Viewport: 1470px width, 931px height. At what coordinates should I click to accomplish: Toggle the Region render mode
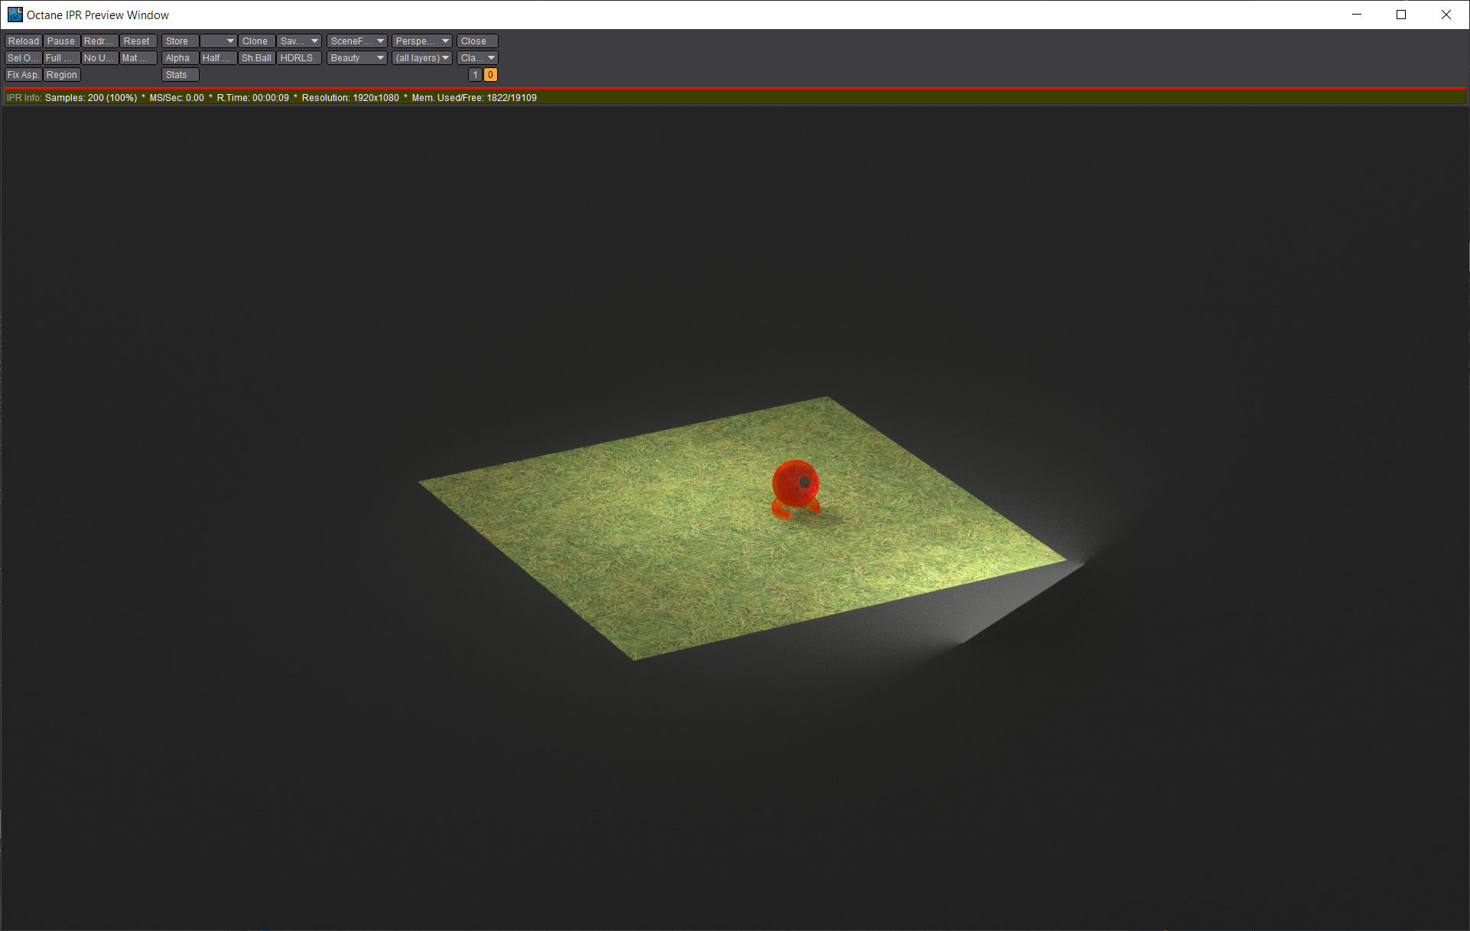click(x=62, y=75)
